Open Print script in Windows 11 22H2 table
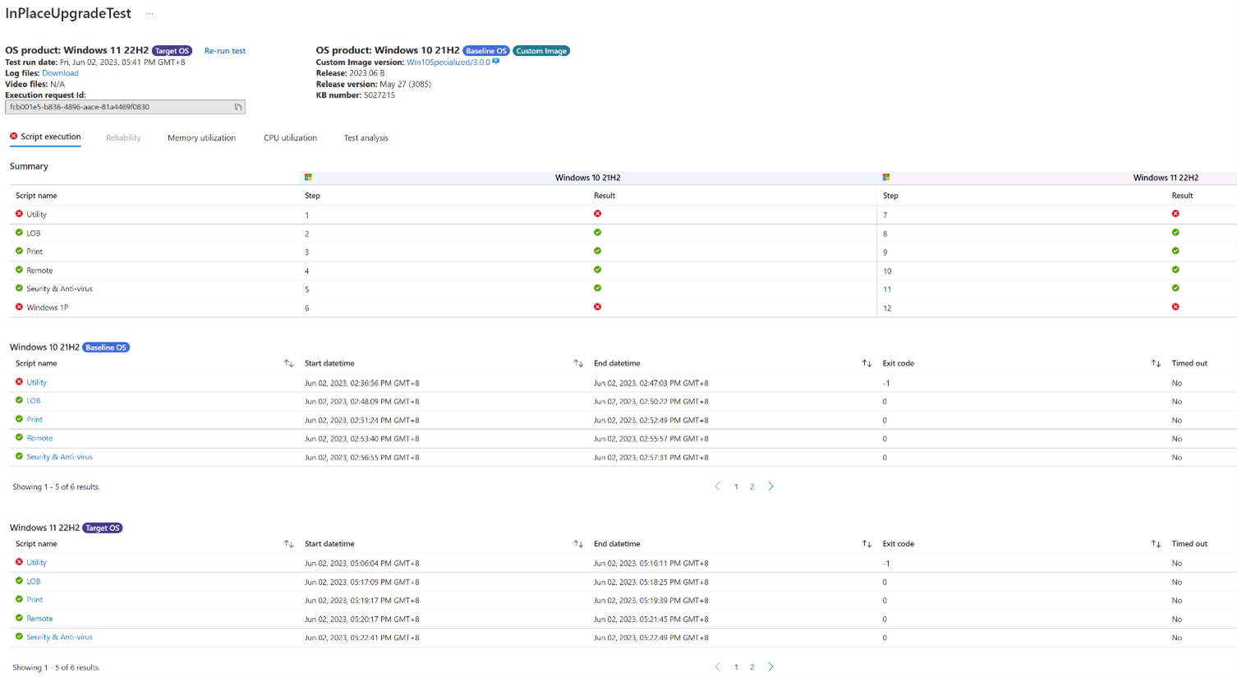Screen dimensions: 1237x678 (x=34, y=600)
